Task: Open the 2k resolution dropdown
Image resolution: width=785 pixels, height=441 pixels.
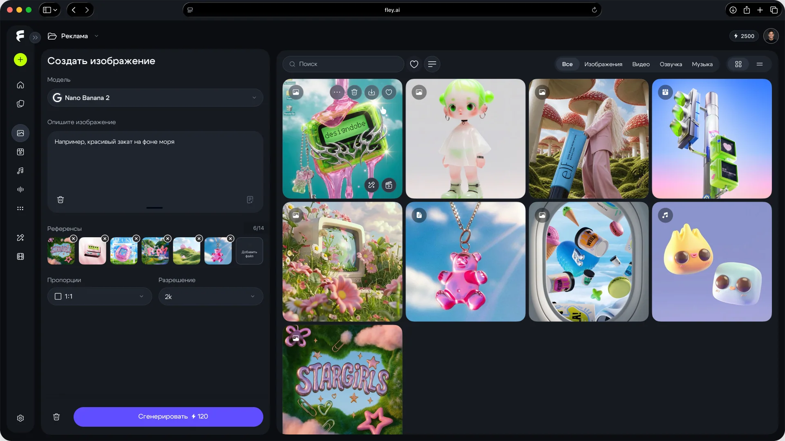Action: 211,296
